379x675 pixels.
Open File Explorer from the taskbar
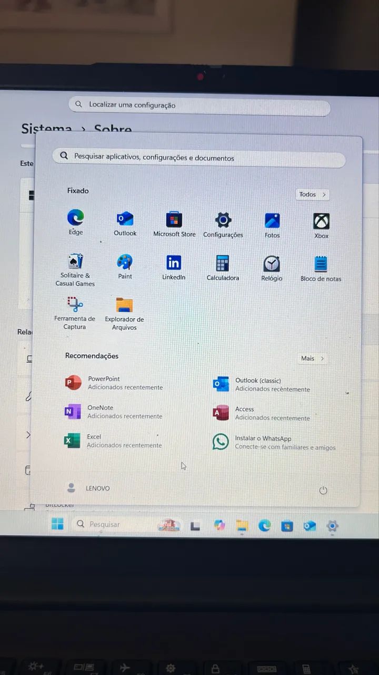tap(242, 526)
